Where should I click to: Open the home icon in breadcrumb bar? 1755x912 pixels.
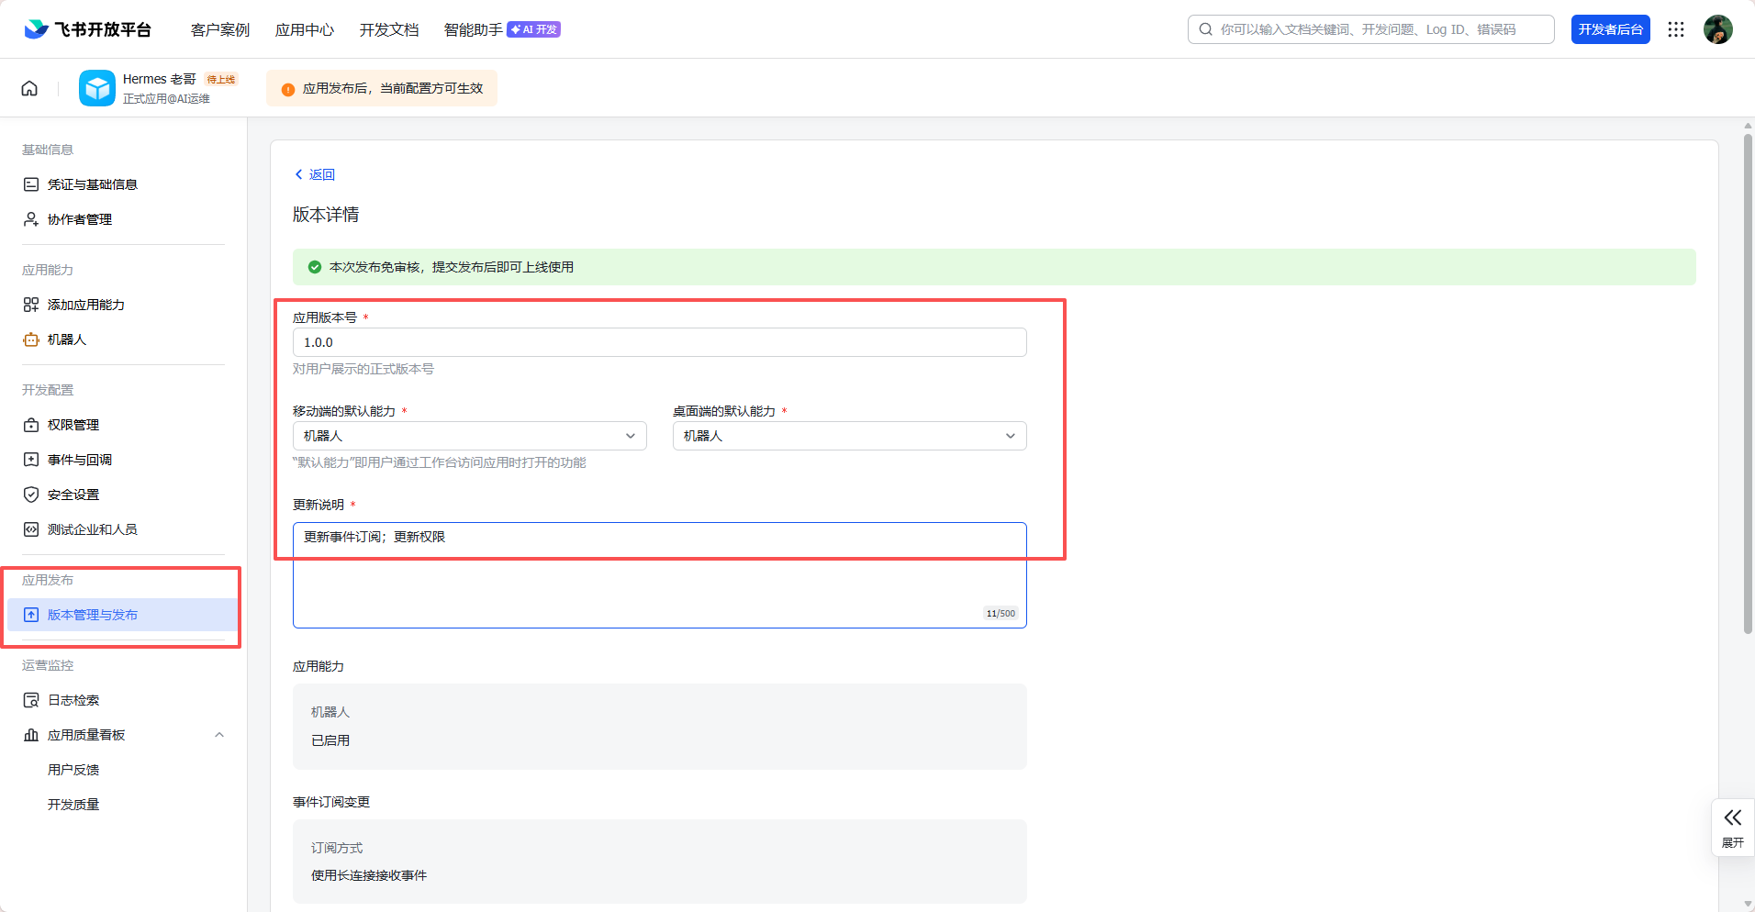(29, 88)
